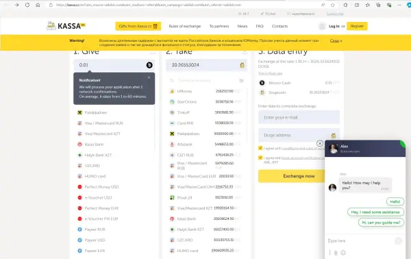
Task: Click the user avatar icon near Log in
Action: click(322, 26)
